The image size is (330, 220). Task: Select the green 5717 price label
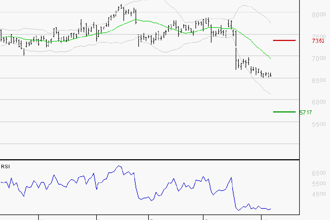coord(306,112)
